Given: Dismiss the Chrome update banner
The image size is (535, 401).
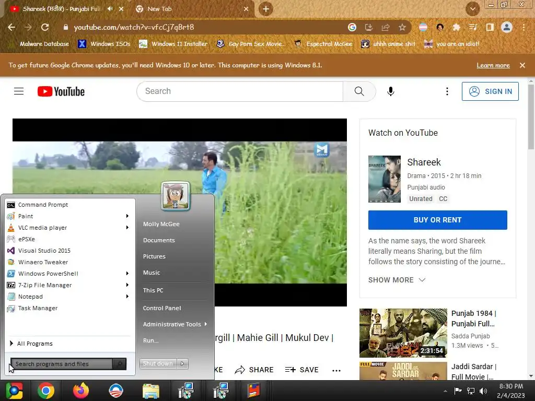Looking at the screenshot, I should coord(522,65).
